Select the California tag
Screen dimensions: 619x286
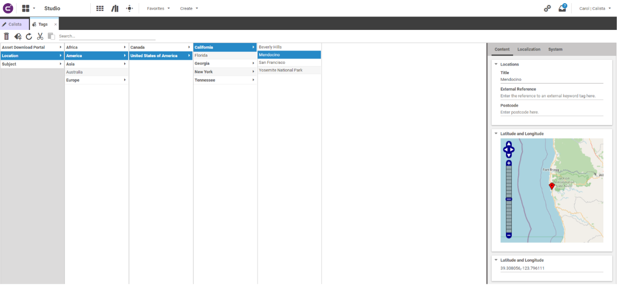tap(225, 47)
